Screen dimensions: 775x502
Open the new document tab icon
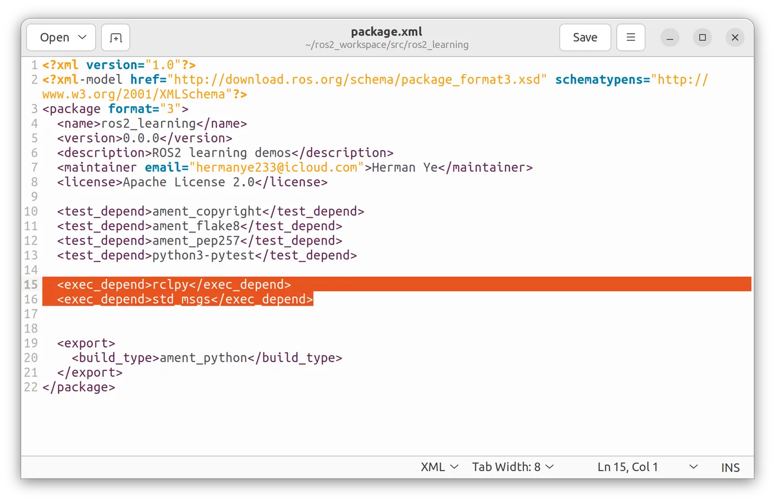pos(116,38)
